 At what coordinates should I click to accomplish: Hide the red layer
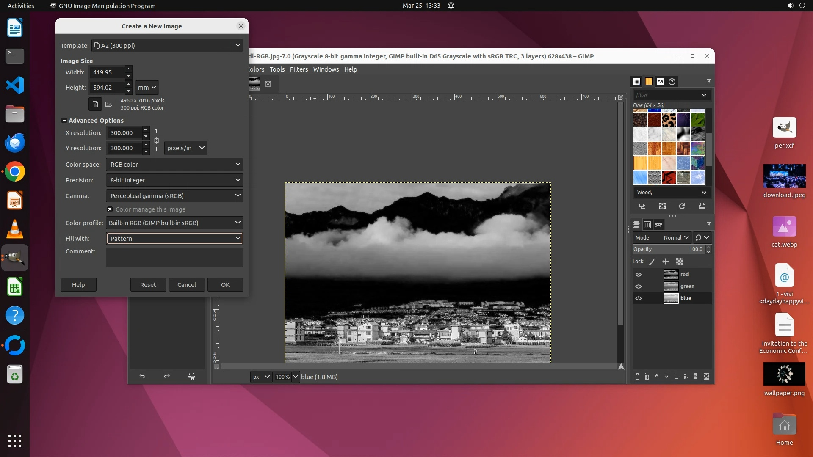(639, 275)
